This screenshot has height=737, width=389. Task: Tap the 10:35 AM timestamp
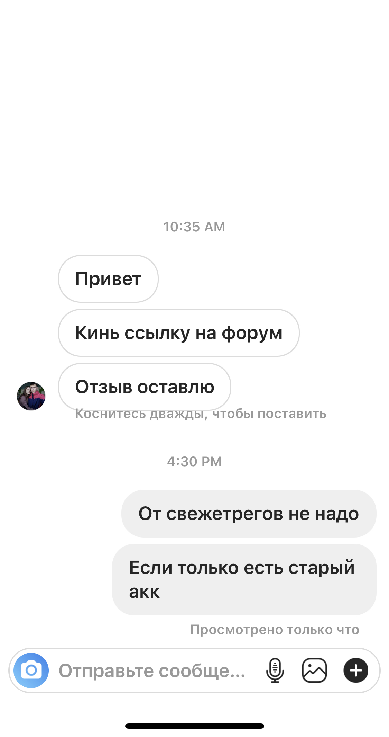tap(194, 227)
